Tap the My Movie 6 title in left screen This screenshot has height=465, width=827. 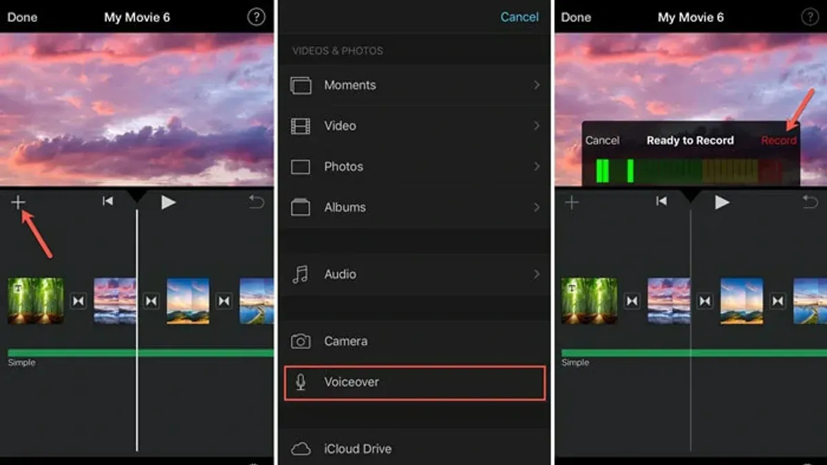pyautogui.click(x=137, y=17)
